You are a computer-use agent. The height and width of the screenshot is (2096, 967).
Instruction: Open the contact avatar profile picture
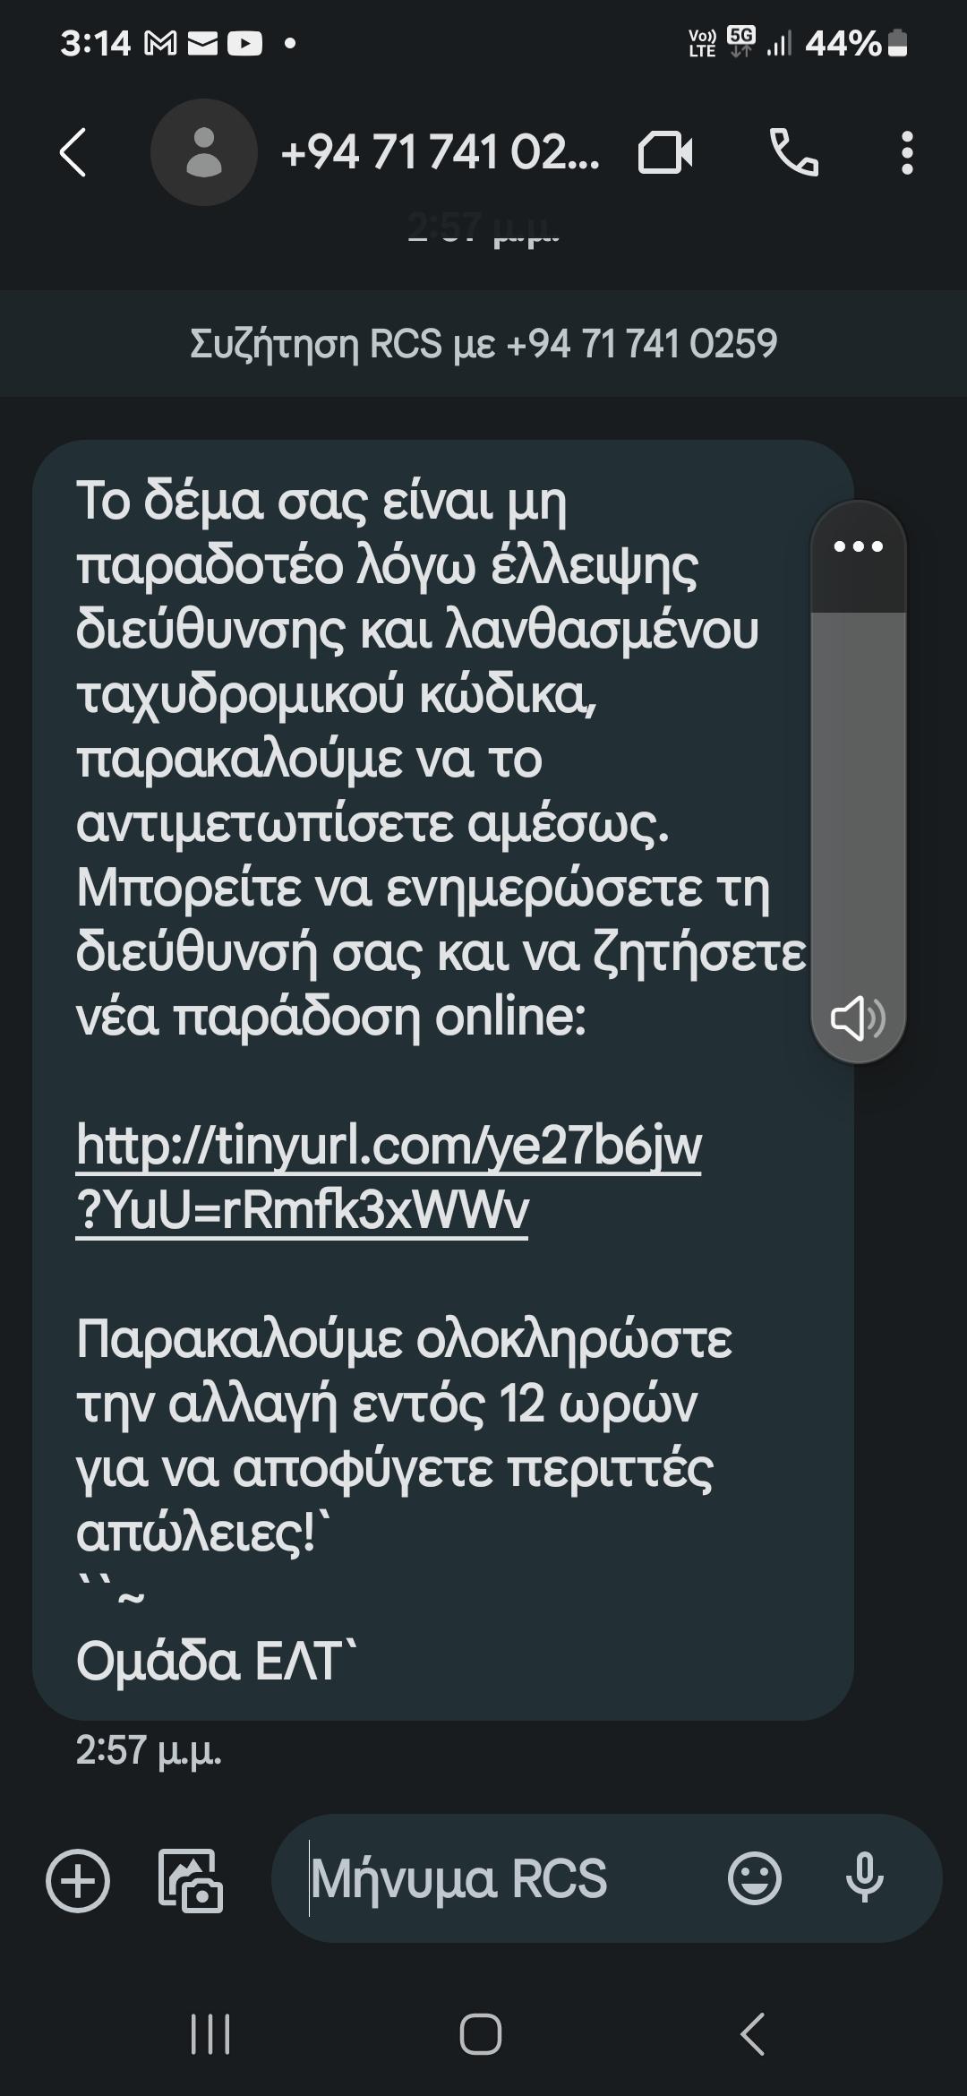(204, 152)
